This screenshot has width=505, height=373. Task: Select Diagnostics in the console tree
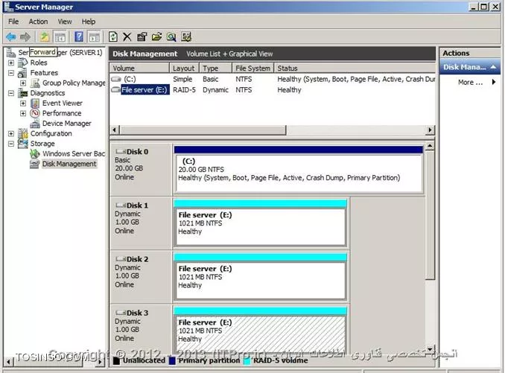click(x=48, y=93)
